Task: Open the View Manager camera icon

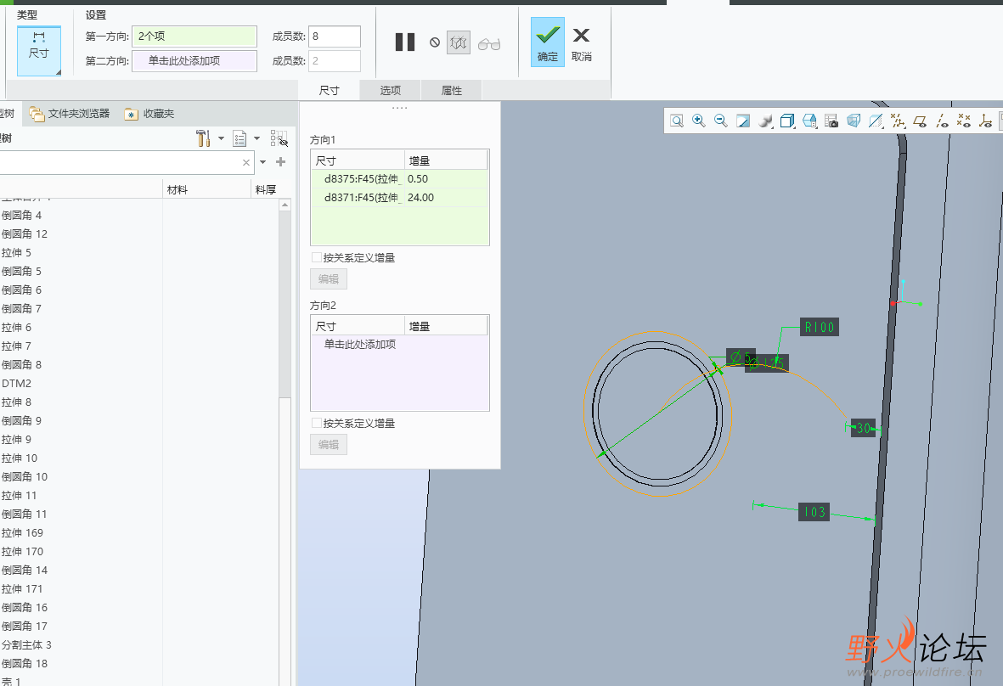Action: (831, 121)
